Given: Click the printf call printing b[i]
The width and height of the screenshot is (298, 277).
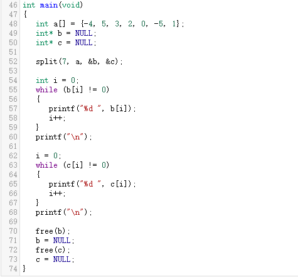Looking at the screenshot, I should [92, 109].
